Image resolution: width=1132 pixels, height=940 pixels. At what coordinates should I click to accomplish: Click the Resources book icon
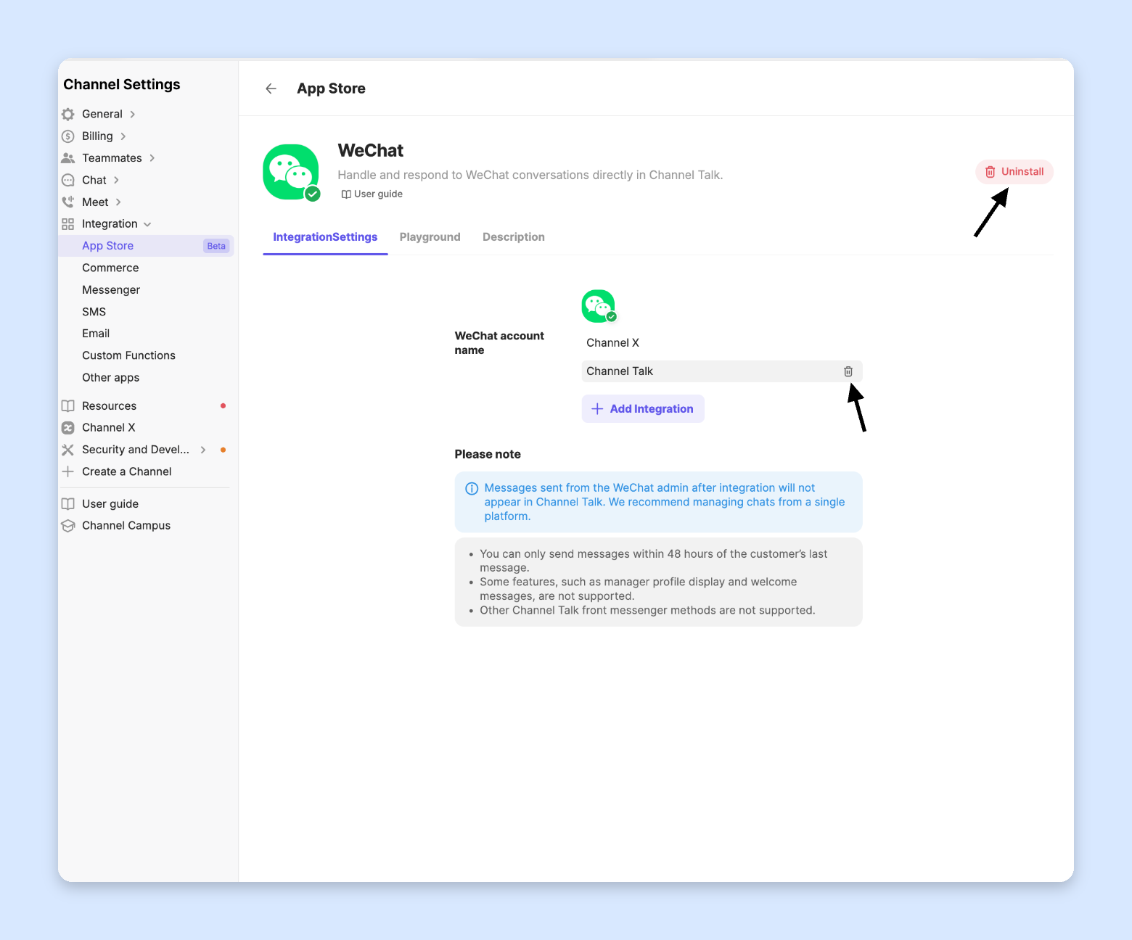[x=68, y=405]
